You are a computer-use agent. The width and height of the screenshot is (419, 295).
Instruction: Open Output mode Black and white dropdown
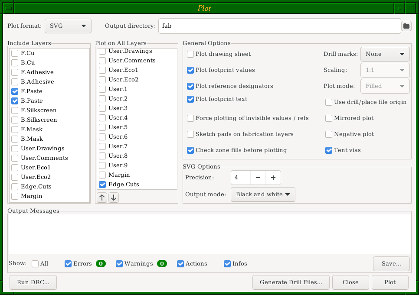point(263,195)
